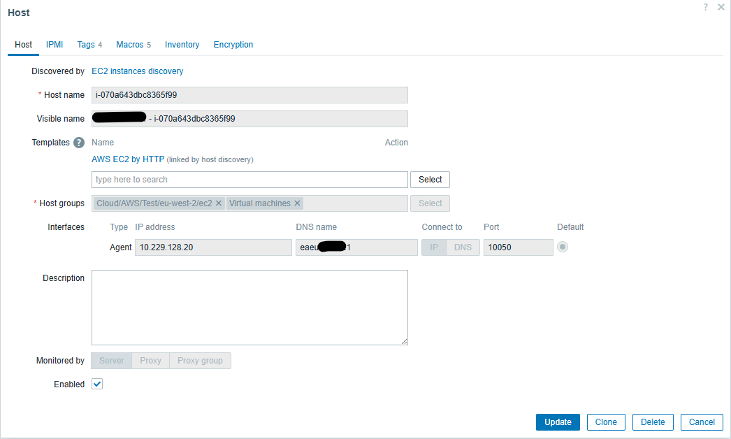This screenshot has width=731, height=439.
Task: Remove the Cloud/AWS/Test/eu-west-2/ec2 host group tag
Action: tap(219, 203)
